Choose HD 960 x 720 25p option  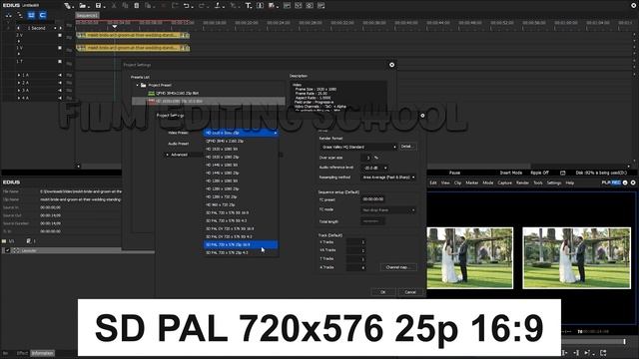coord(241,204)
